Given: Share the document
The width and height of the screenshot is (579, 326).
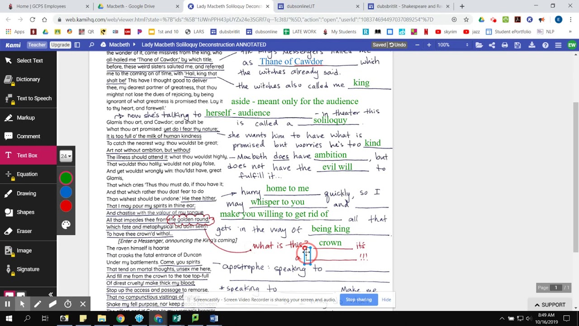Looking at the screenshot, I should [x=492, y=45].
